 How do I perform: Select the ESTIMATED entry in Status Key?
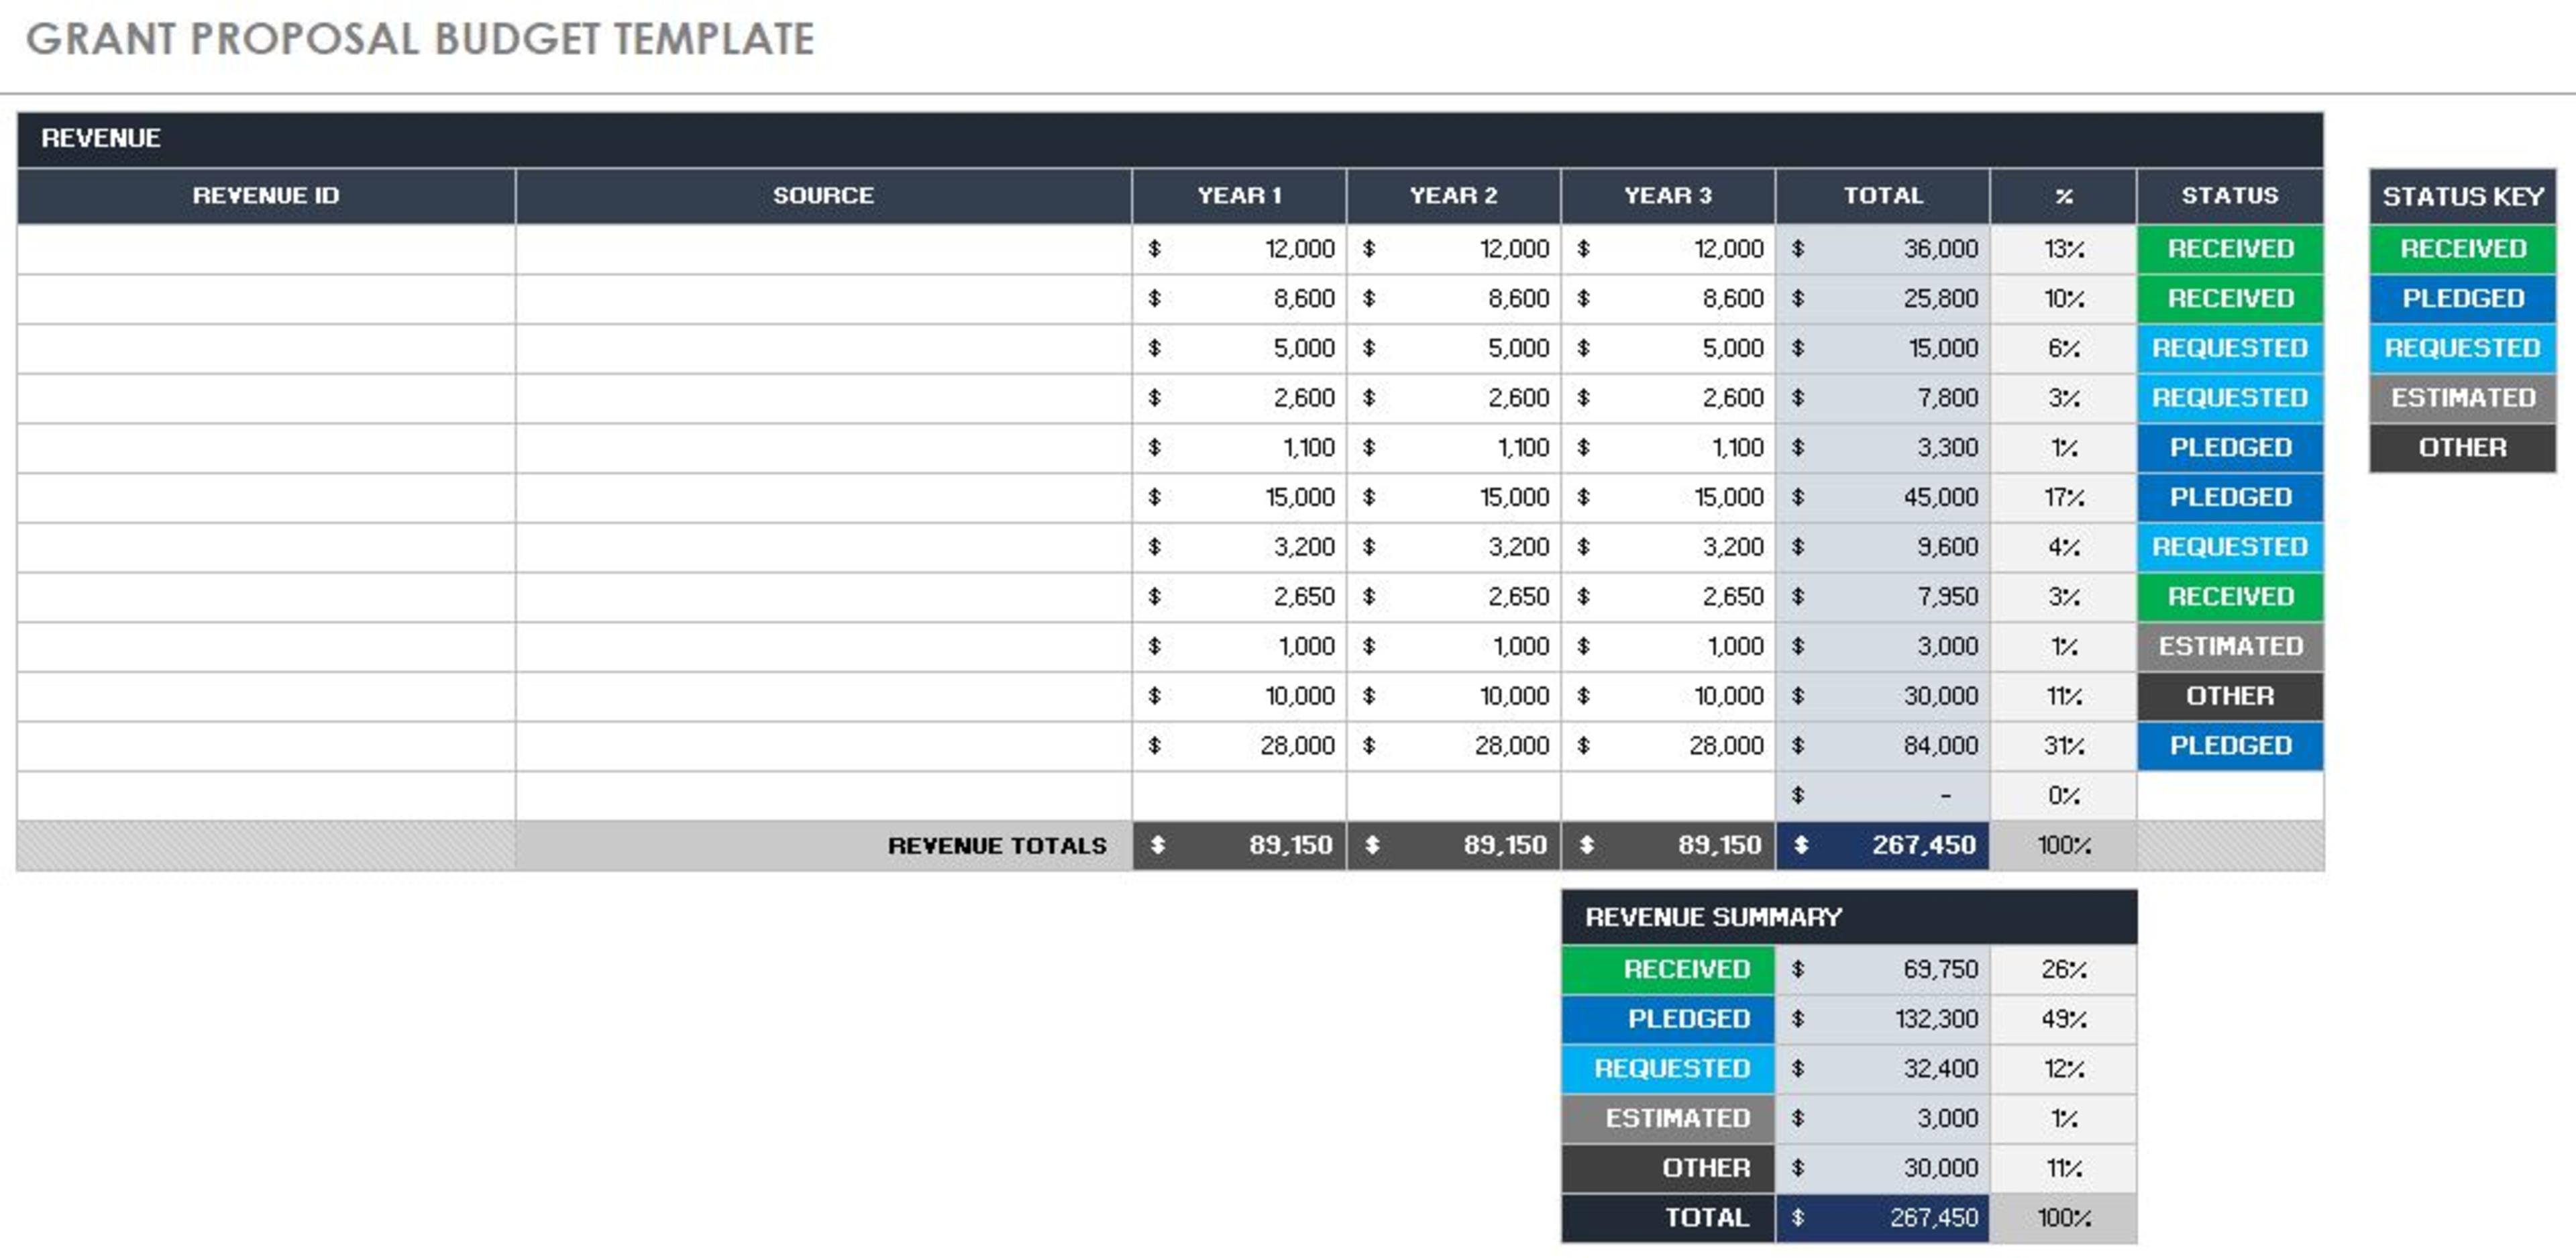2462,398
